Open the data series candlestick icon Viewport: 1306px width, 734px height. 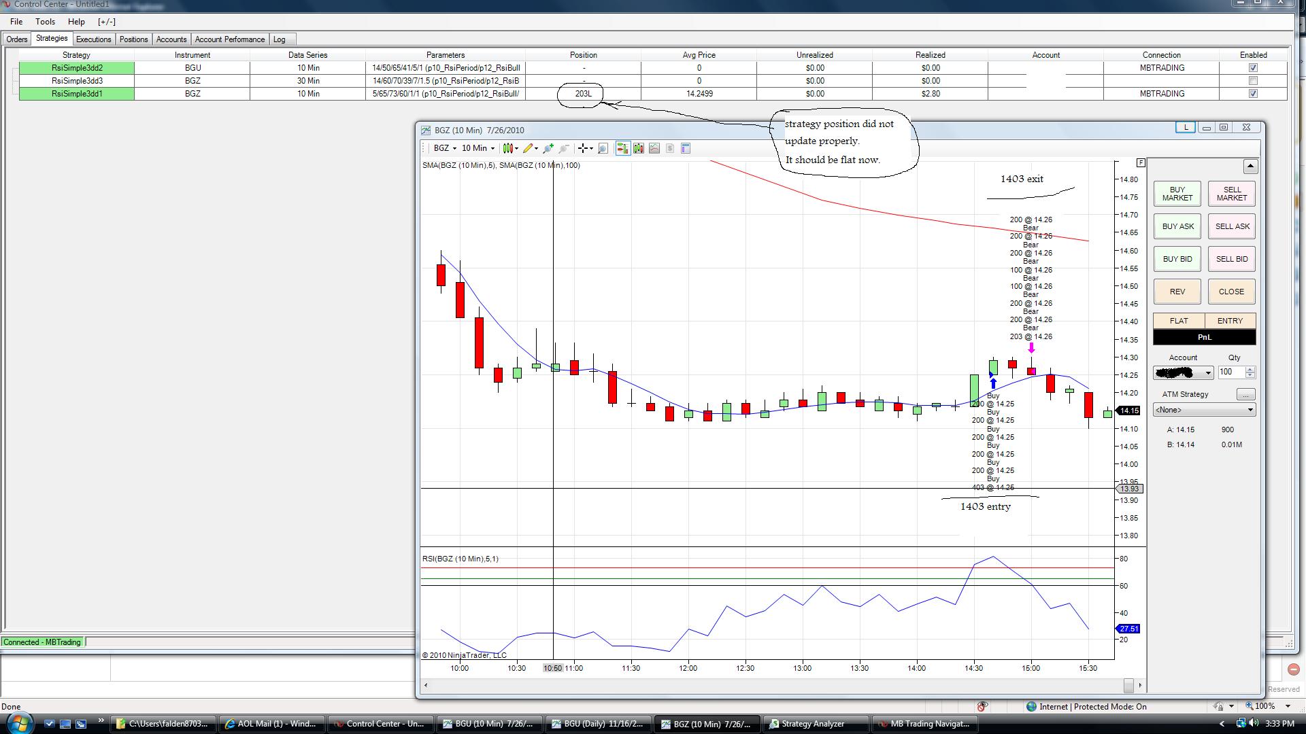click(x=639, y=148)
